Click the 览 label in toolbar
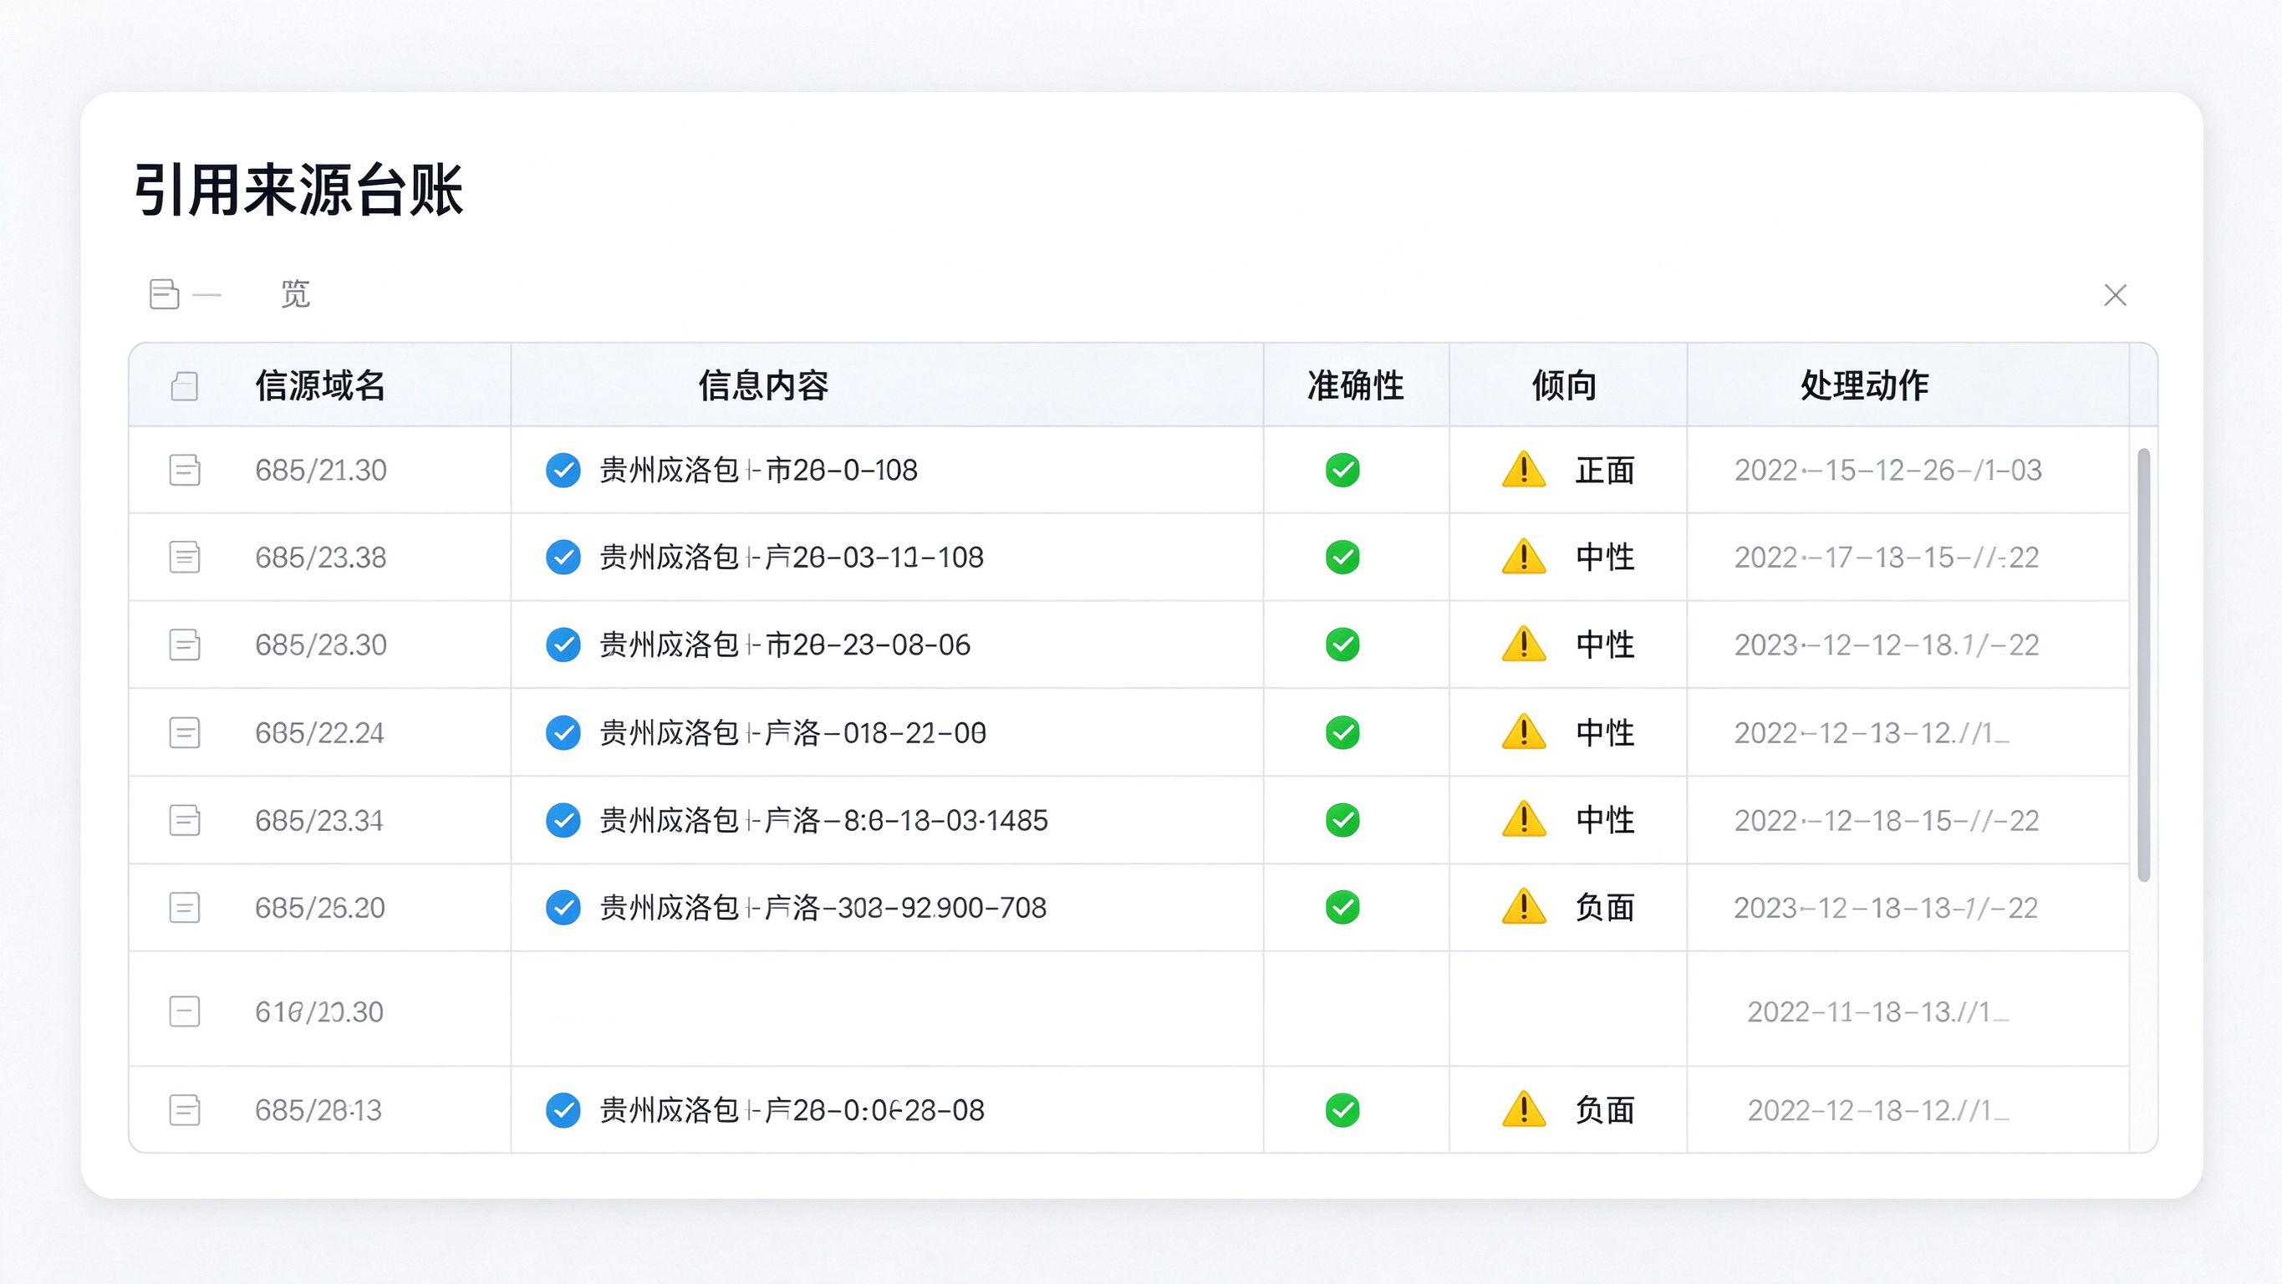Screen dimensions: 2282x1284 295,293
